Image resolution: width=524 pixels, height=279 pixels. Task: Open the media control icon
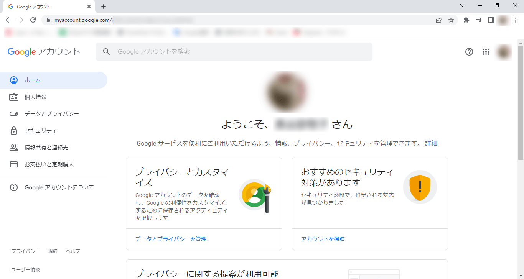[x=478, y=20]
